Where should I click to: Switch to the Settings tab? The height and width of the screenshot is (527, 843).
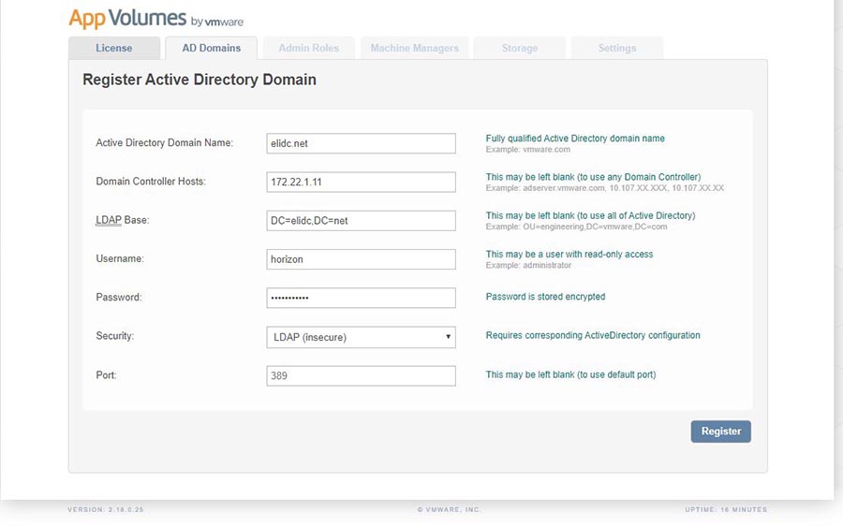pyautogui.click(x=616, y=48)
